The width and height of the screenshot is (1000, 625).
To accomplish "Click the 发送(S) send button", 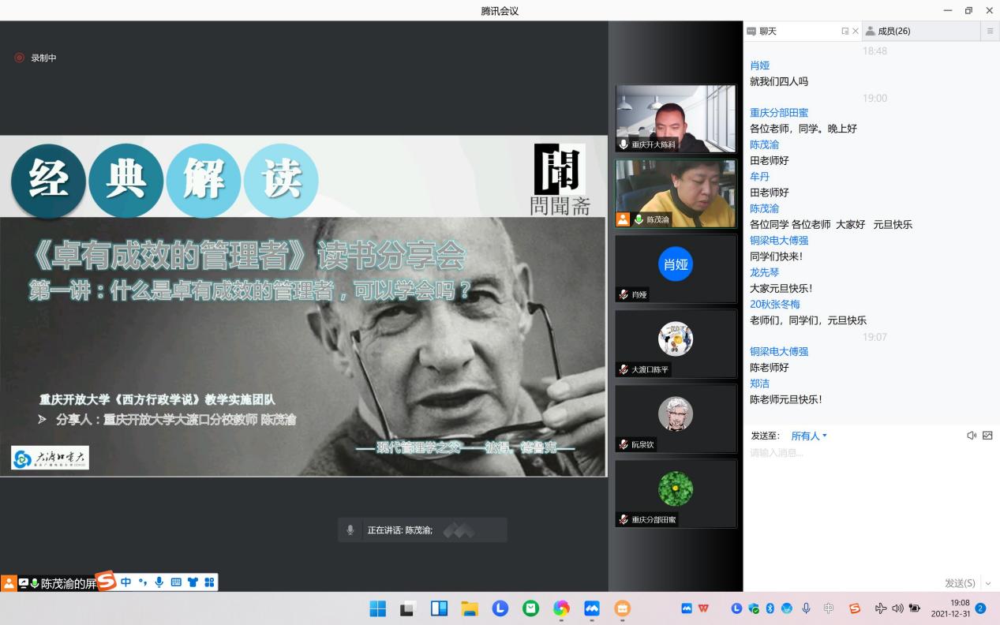I will pos(960,583).
